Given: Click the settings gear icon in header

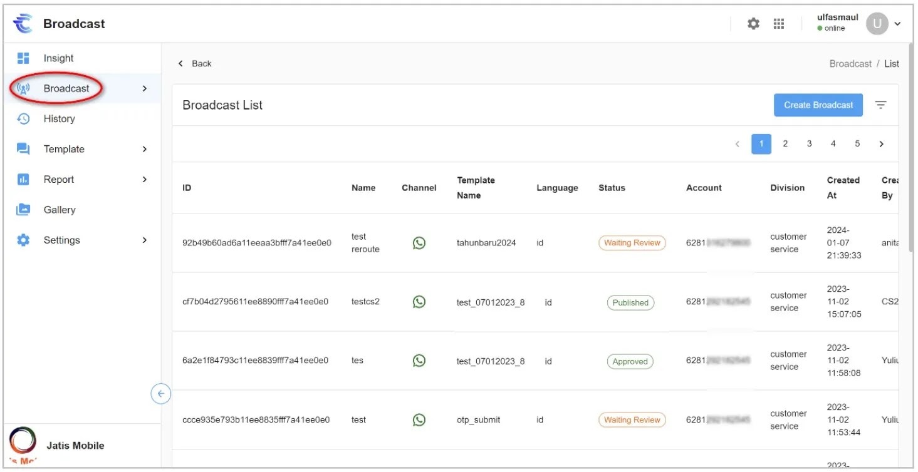Looking at the screenshot, I should tap(753, 24).
